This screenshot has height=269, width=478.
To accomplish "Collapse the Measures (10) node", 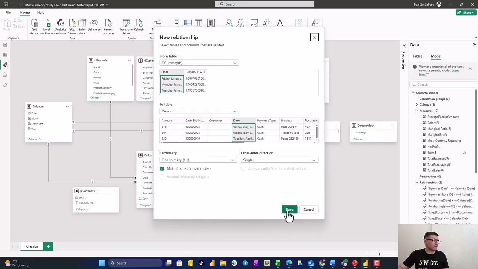I will (x=417, y=111).
